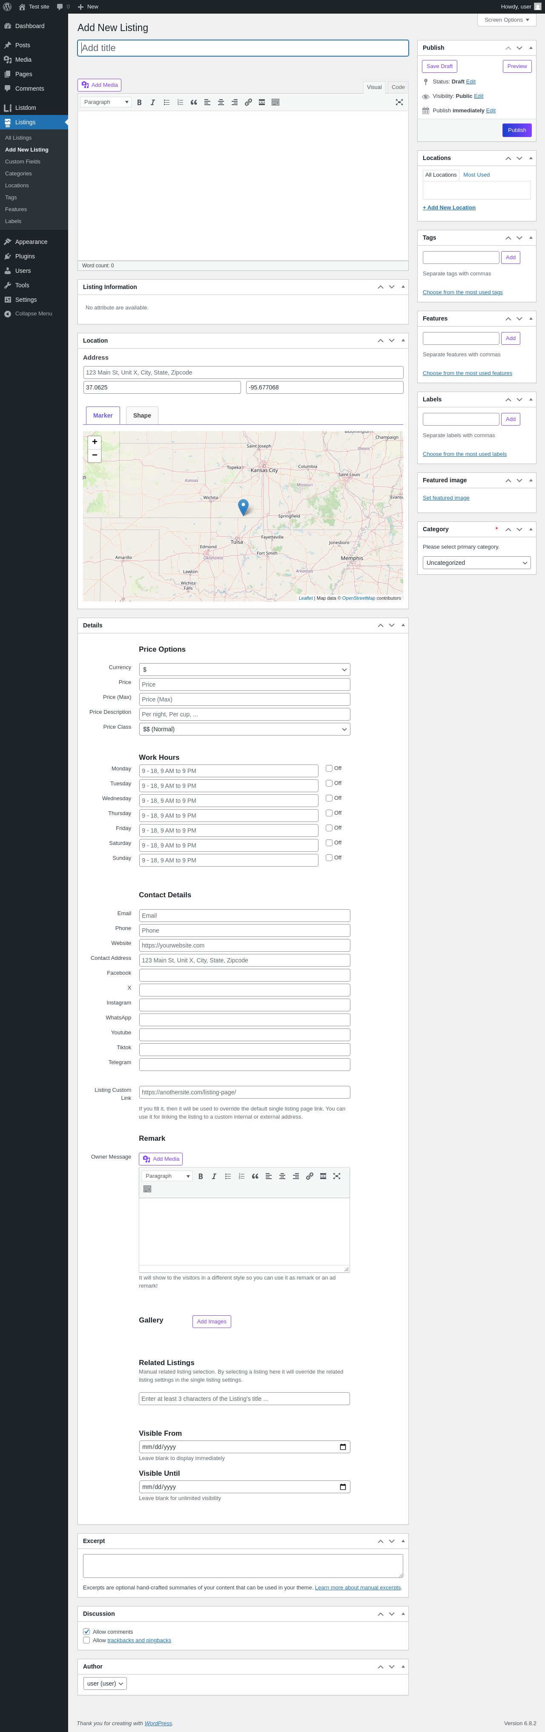Collapse the Details panel

pos(403,625)
